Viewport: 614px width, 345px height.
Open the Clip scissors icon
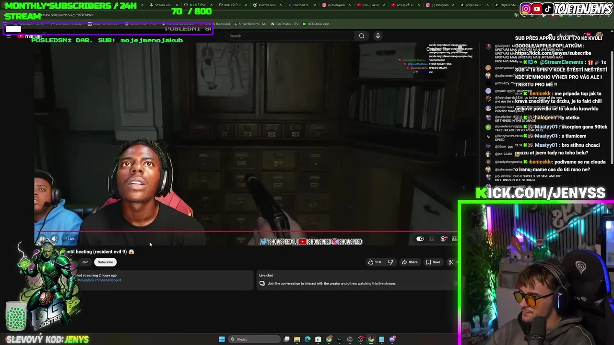point(451,262)
